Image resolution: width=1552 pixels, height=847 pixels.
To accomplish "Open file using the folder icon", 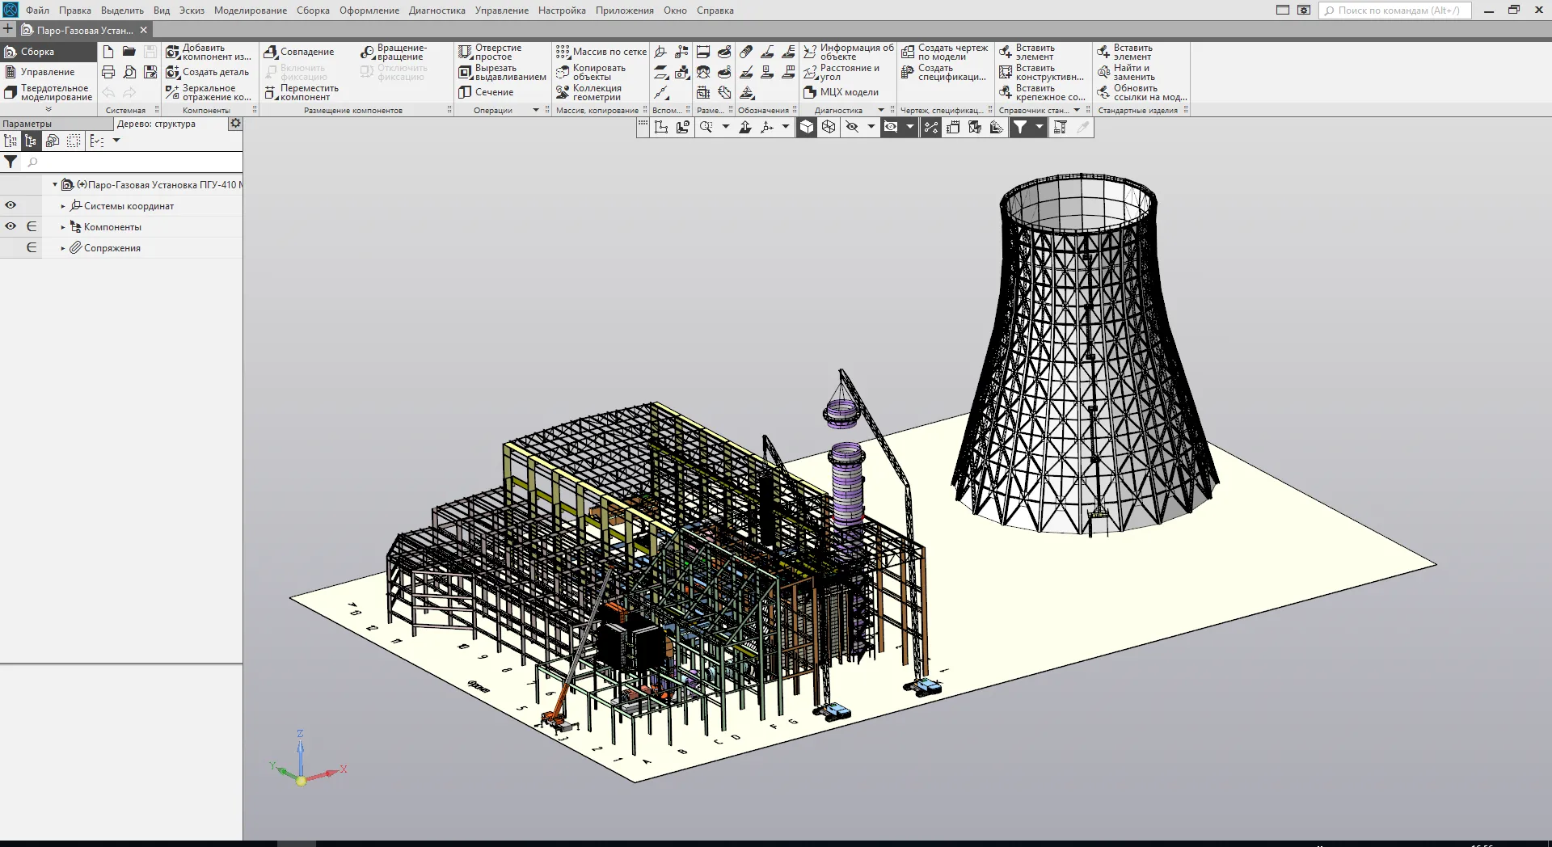I will coord(129,52).
